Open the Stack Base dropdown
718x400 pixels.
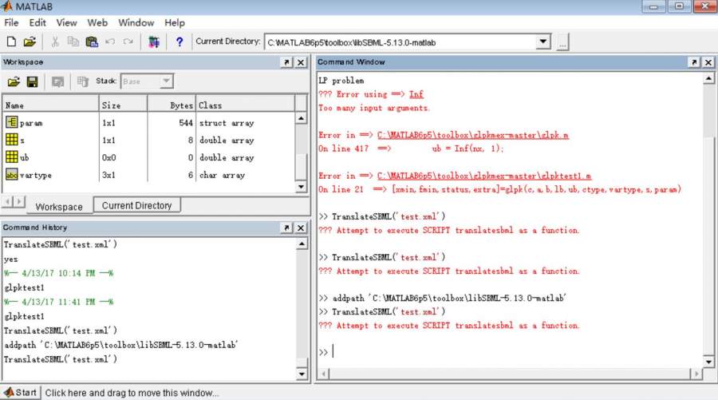pos(166,81)
